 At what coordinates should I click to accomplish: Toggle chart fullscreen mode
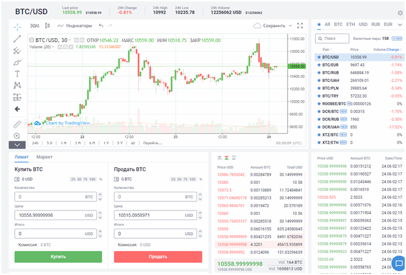pos(300,26)
